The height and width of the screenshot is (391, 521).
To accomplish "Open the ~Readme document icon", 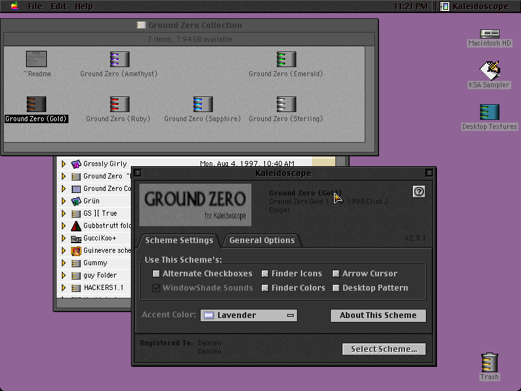I will pyautogui.click(x=36, y=59).
